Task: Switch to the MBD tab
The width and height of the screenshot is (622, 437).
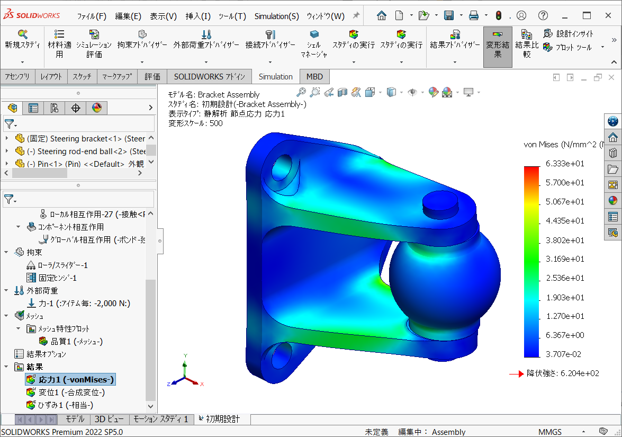Action: point(314,76)
